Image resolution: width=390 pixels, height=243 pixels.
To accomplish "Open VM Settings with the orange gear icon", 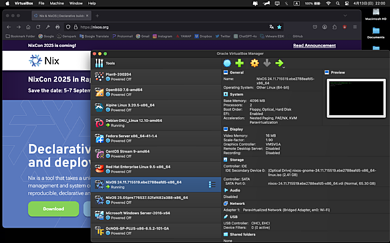I will tap(254, 63).
